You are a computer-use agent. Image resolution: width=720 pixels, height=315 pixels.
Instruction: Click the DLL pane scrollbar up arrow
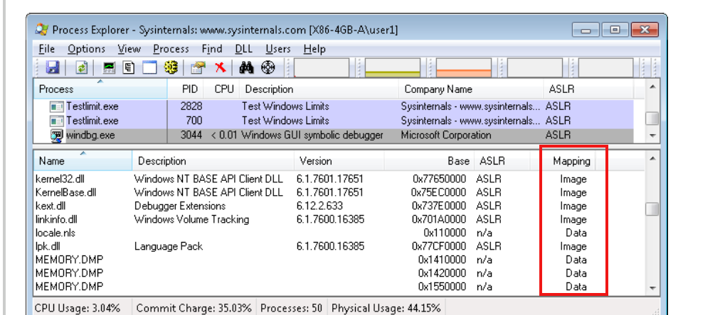click(652, 158)
